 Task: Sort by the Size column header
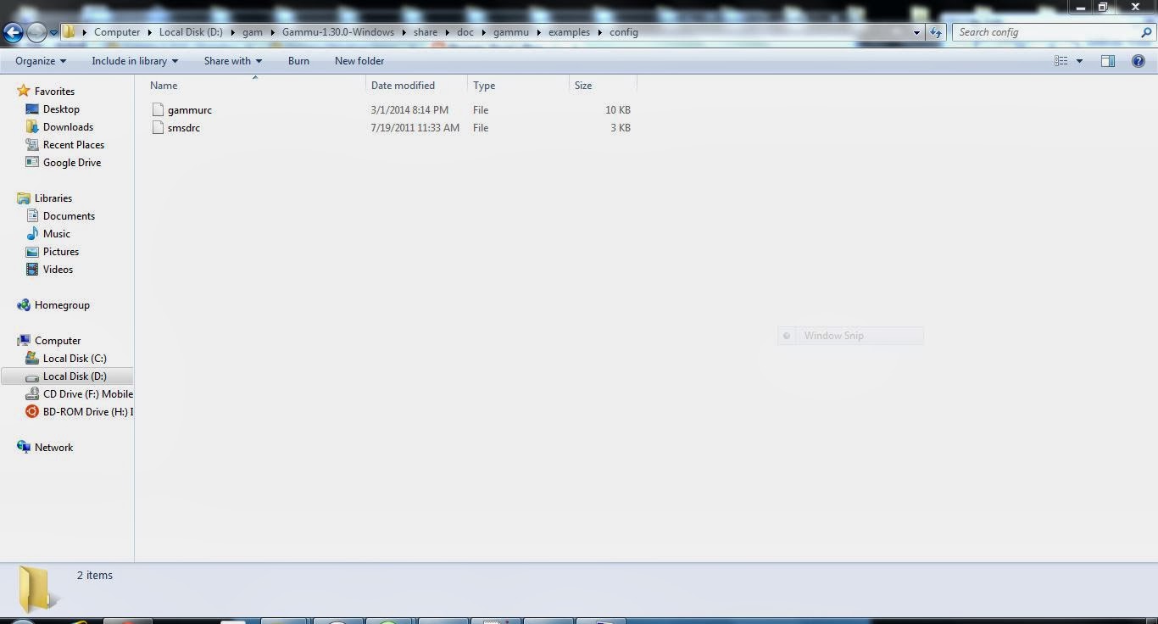[603, 86]
